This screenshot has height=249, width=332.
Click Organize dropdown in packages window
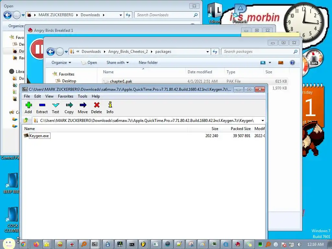tap(61, 63)
